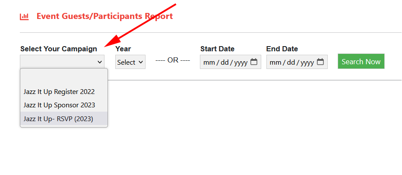Screen dimensions: 402x175
Task: Open the End Date calendar picker icon
Action: 320,62
